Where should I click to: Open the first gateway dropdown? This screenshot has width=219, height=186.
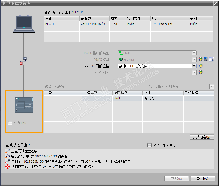(194, 73)
